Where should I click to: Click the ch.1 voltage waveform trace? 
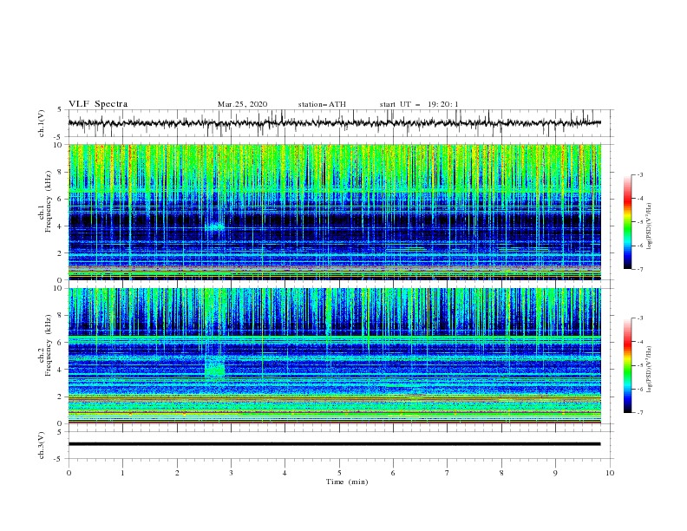(334, 123)
